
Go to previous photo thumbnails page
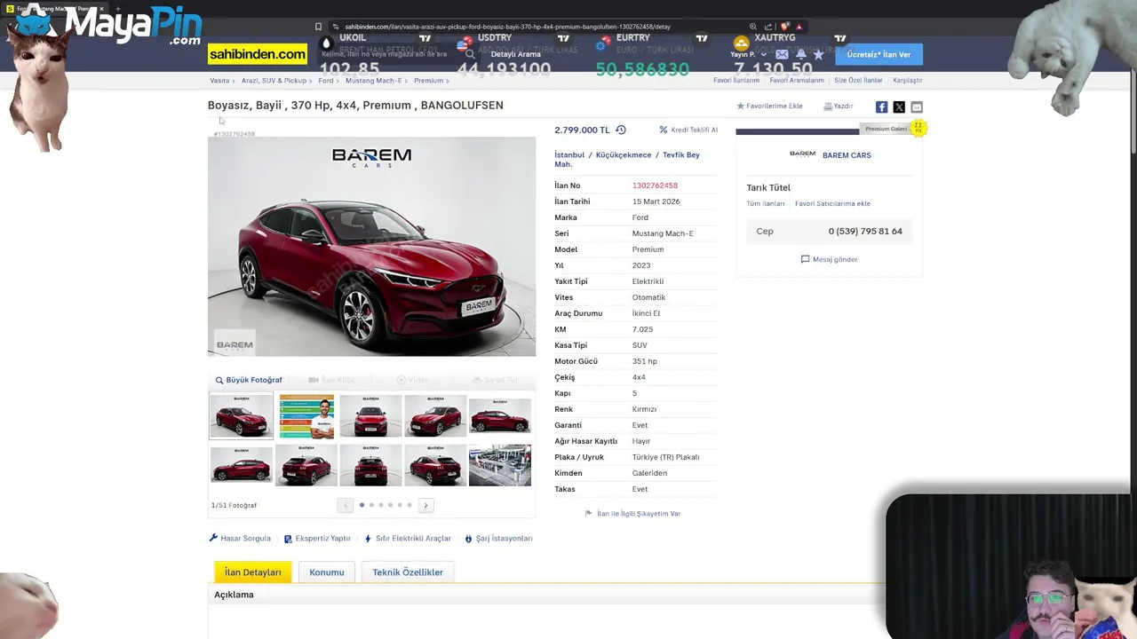(x=346, y=505)
